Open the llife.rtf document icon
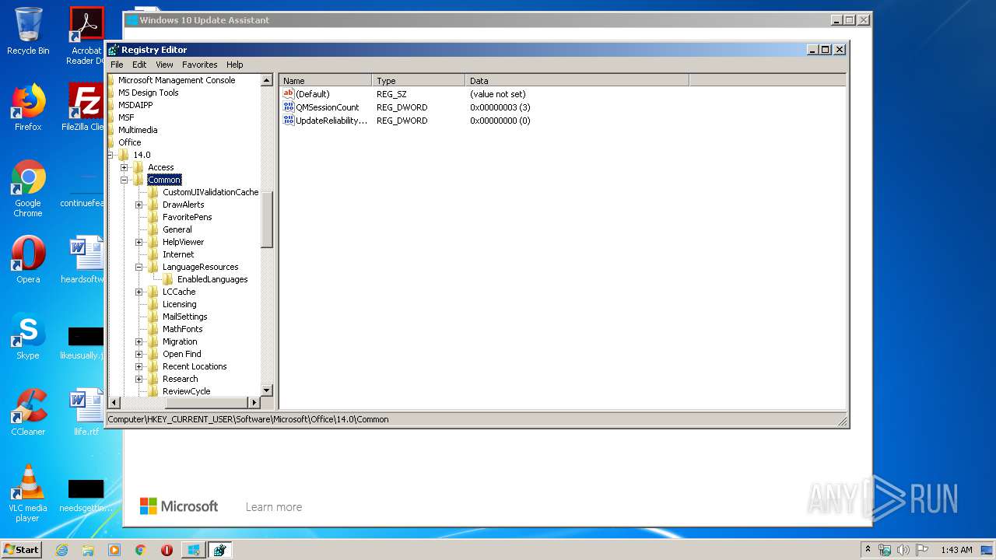The width and height of the screenshot is (996, 560). point(86,412)
